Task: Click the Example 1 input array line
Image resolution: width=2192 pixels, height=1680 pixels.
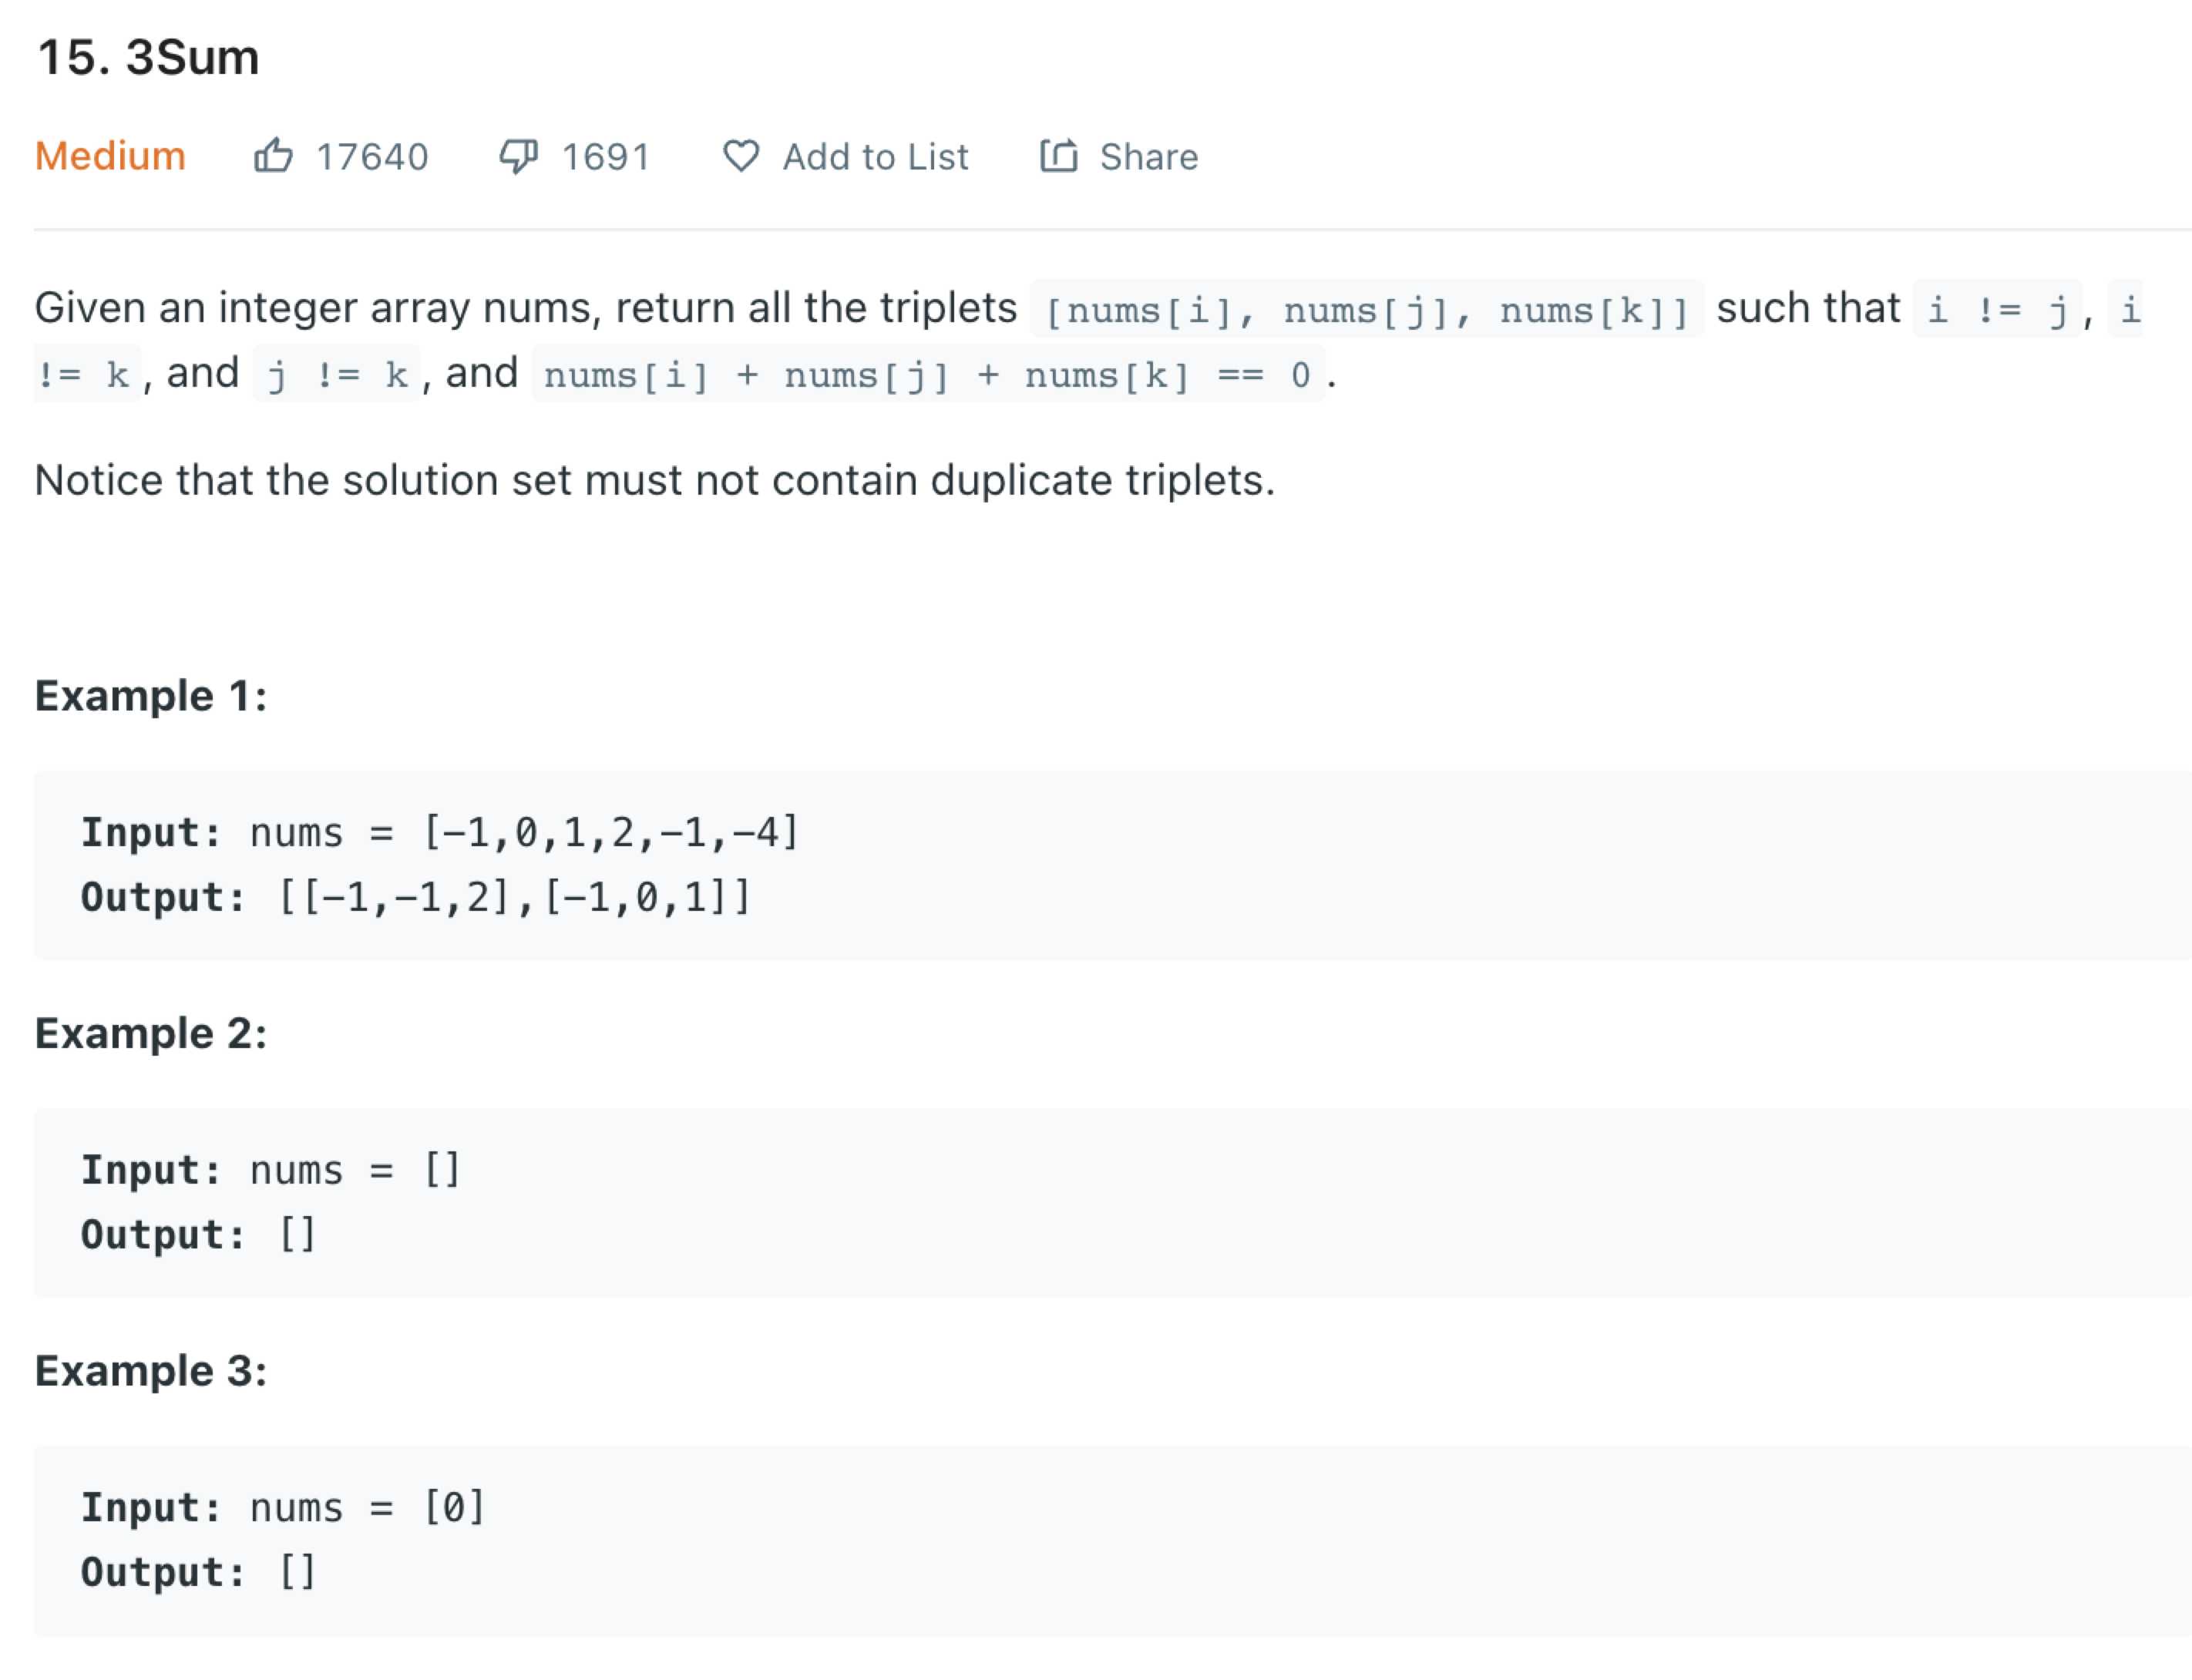Action: 440,832
